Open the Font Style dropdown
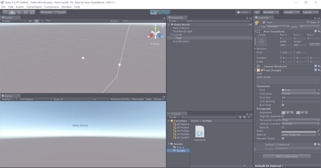Screen dimensions: 321x168 (x=300, y=94)
